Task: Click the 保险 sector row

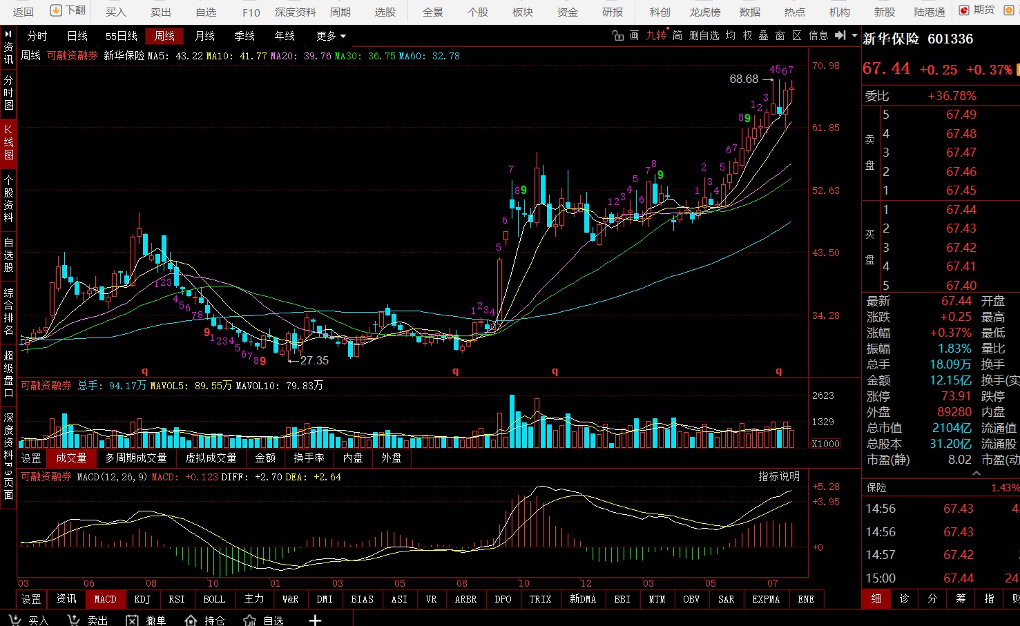Action: [941, 487]
